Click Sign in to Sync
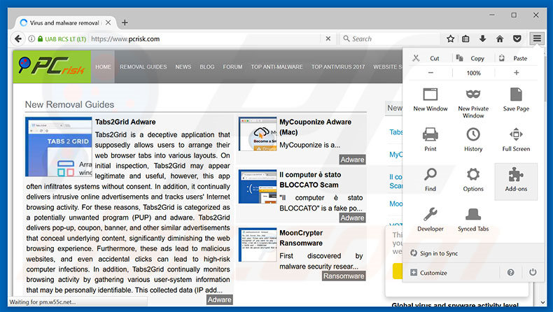553x312 pixels. (x=434, y=253)
